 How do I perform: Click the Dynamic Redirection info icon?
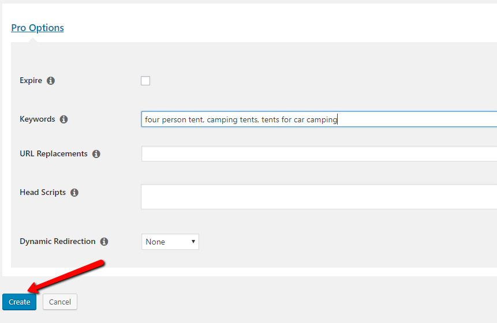coord(104,242)
